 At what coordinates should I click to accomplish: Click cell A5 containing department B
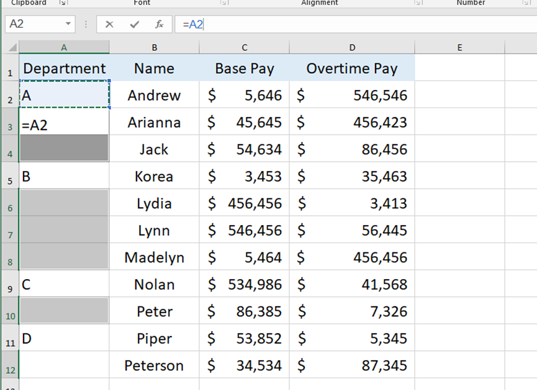point(65,175)
